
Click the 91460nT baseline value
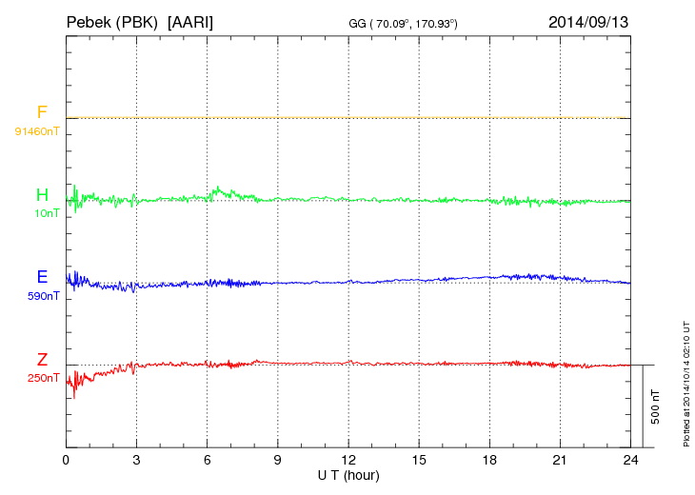(x=36, y=130)
